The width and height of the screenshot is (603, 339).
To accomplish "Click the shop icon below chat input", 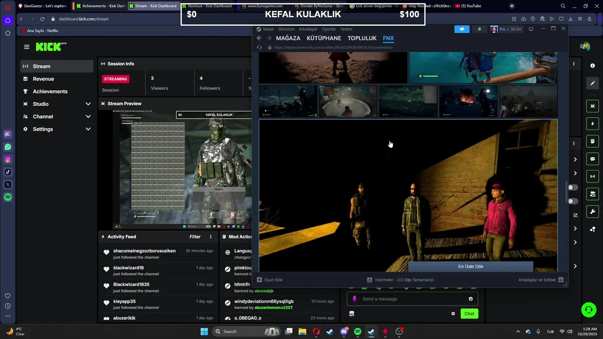I will click(351, 314).
